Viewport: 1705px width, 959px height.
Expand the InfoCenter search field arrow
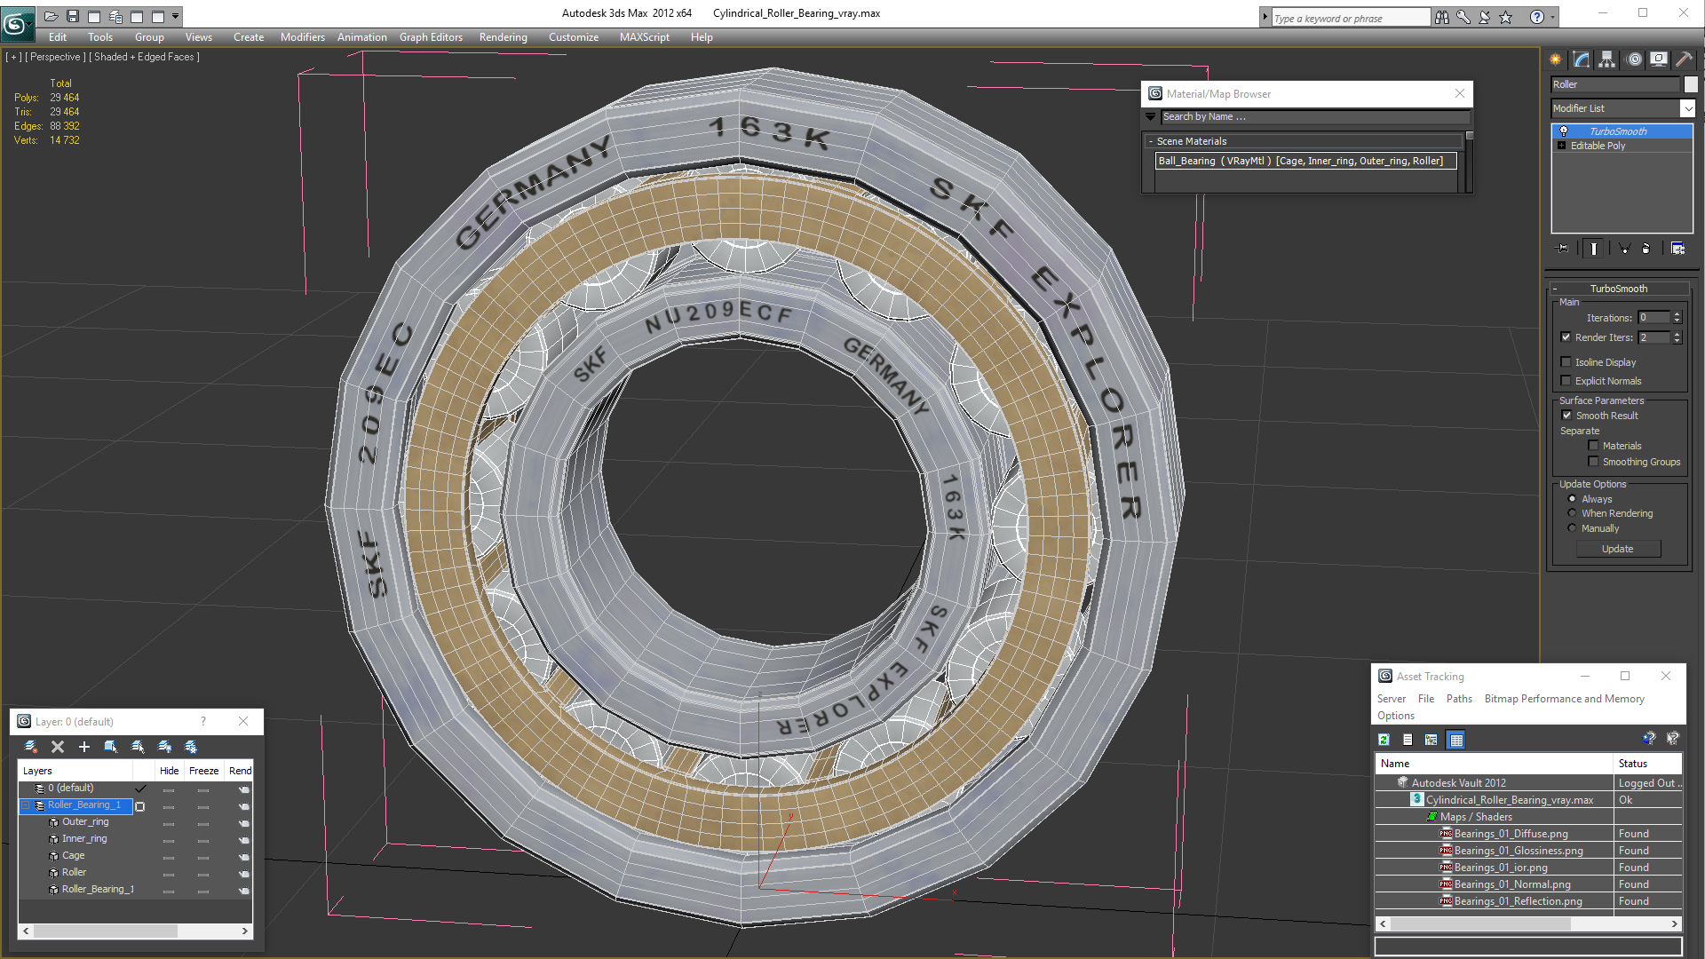tap(1265, 17)
